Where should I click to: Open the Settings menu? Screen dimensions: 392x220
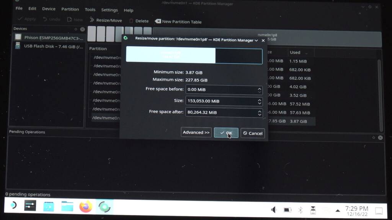pos(109,10)
